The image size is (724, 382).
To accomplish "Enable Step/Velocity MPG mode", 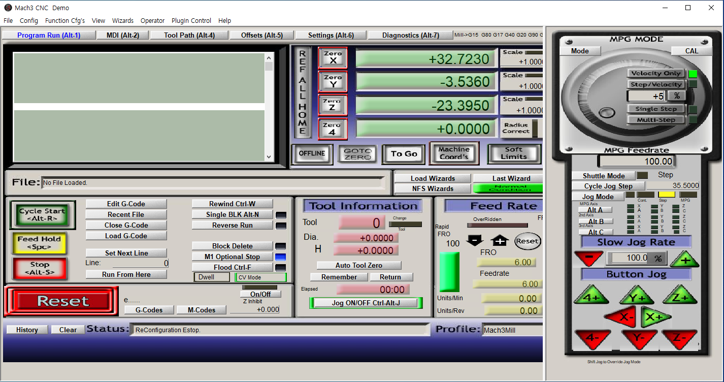I will coord(656,84).
